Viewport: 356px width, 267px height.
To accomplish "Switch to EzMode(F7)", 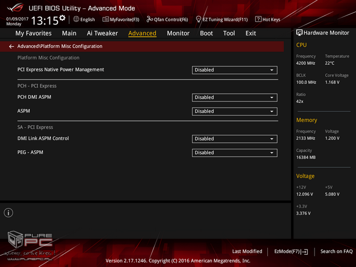I will tap(287, 252).
